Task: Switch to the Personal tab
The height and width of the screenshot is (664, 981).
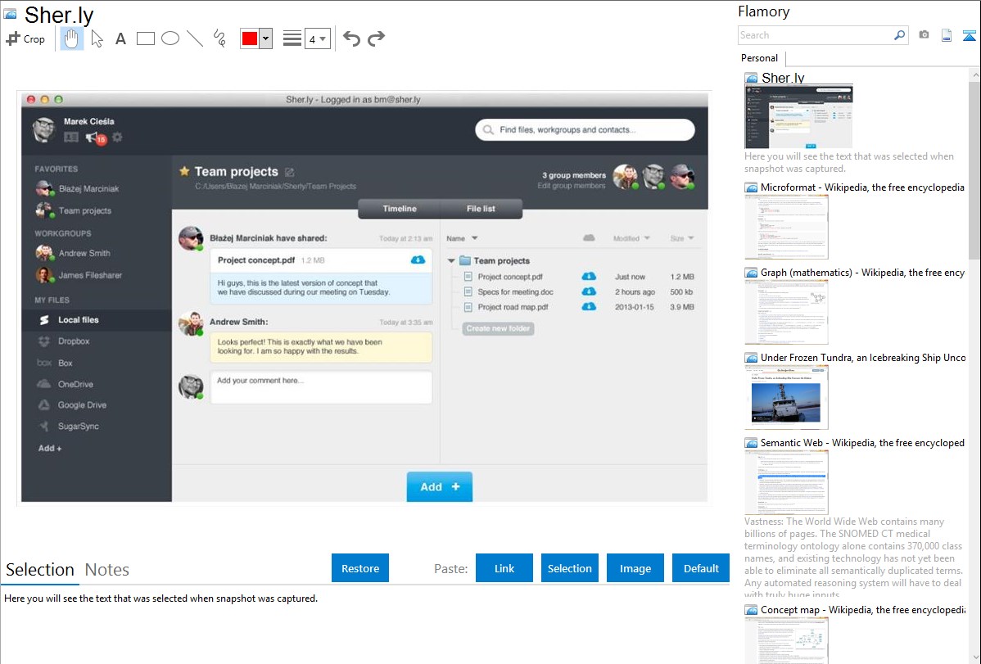Action: point(760,58)
